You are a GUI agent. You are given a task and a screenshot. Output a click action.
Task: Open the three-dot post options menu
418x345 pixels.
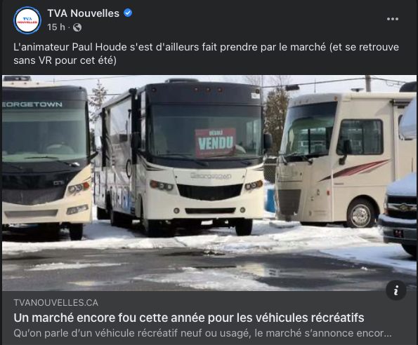tap(393, 19)
